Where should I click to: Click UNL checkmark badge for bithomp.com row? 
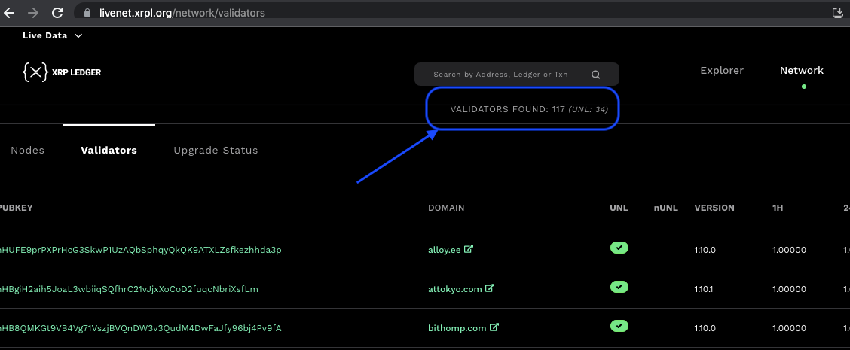click(x=619, y=326)
